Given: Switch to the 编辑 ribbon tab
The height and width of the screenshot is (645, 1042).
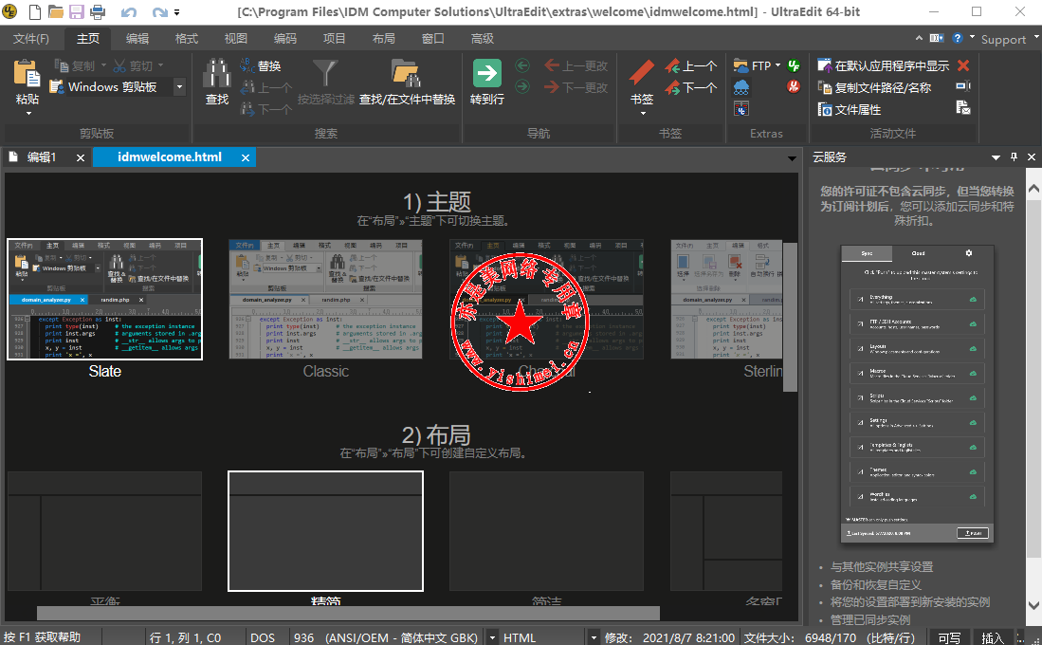Looking at the screenshot, I should [x=137, y=39].
